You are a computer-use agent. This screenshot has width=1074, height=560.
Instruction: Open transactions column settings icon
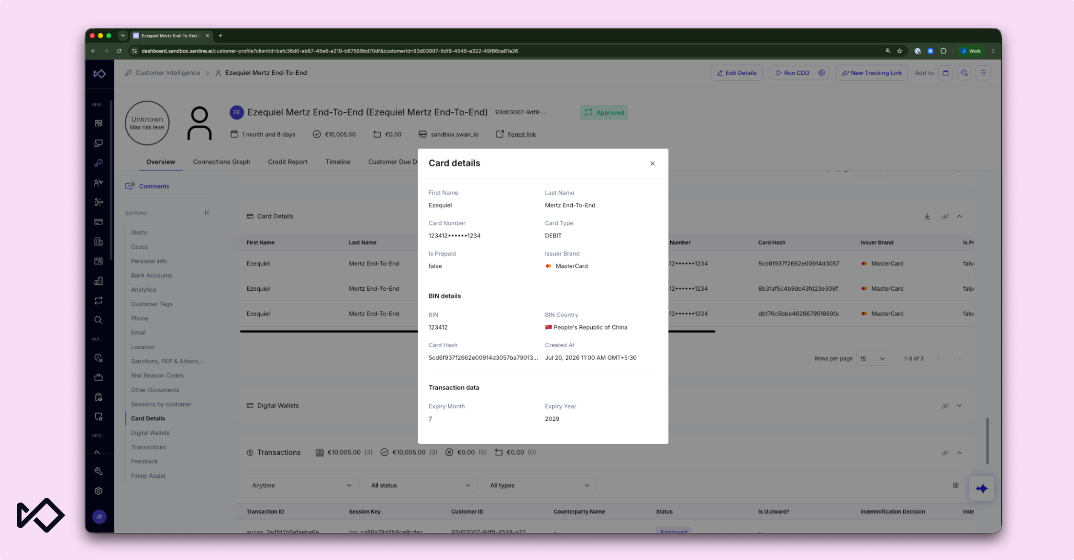pyautogui.click(x=956, y=485)
